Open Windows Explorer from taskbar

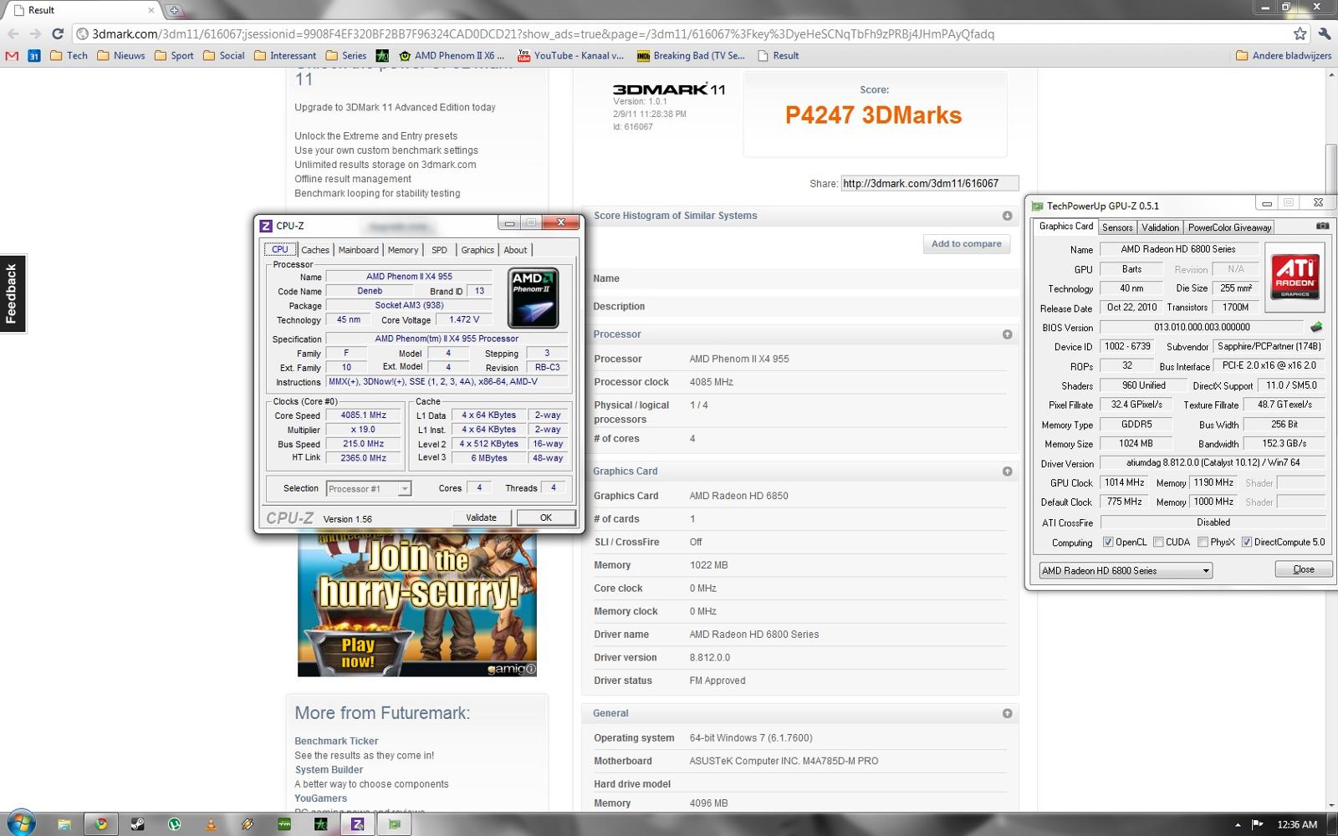(x=64, y=824)
